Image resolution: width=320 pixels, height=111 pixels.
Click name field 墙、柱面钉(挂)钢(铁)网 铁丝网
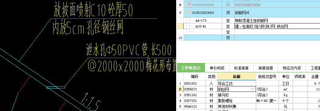click(277, 26)
